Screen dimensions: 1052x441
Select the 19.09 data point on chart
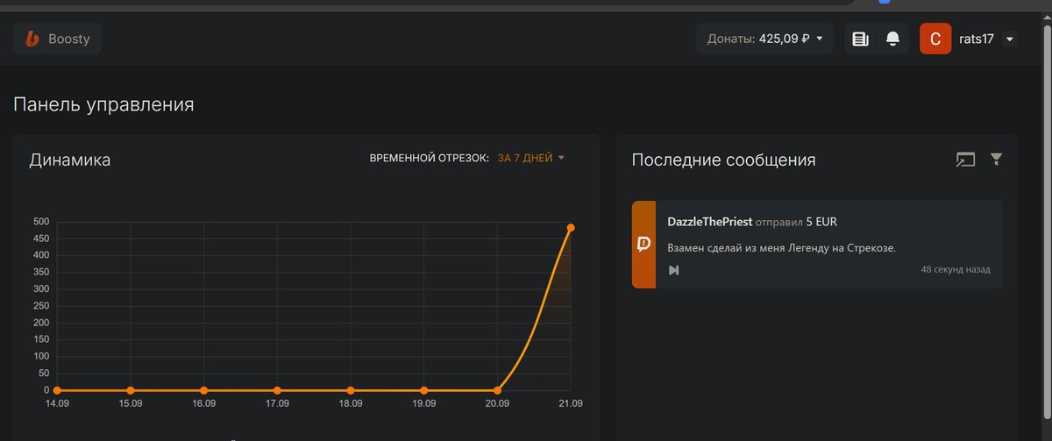tap(424, 390)
